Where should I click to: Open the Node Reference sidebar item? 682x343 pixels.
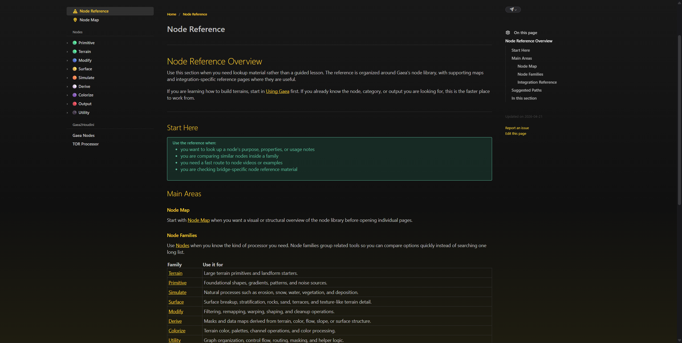(x=110, y=11)
